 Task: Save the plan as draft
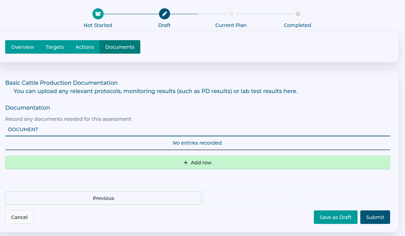[x=335, y=217]
